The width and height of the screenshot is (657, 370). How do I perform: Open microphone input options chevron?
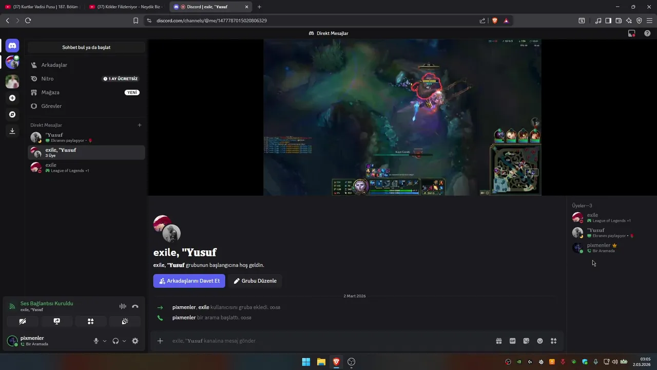pos(105,341)
